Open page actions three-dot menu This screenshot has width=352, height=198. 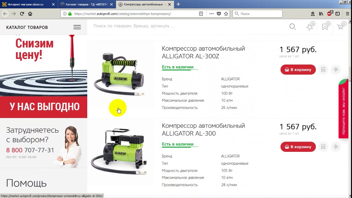coord(211,14)
